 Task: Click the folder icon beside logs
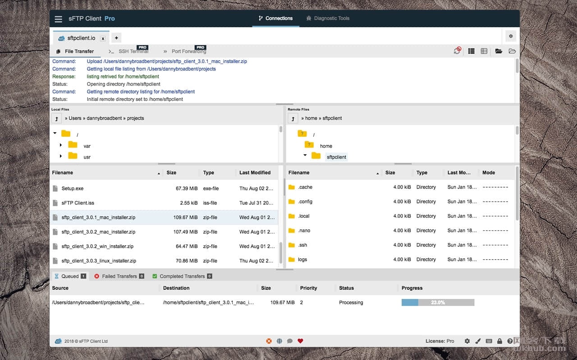point(291,259)
